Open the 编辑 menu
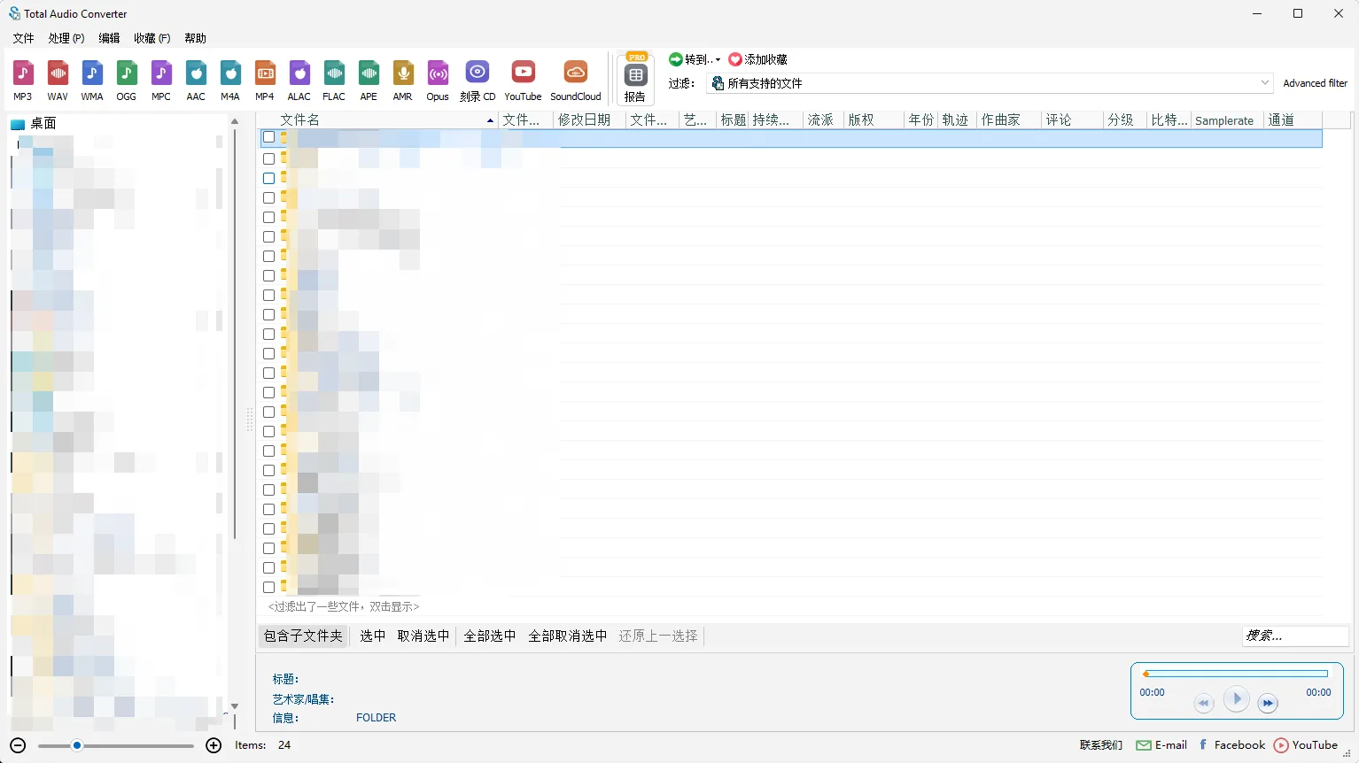Image resolution: width=1359 pixels, height=763 pixels. [x=109, y=38]
